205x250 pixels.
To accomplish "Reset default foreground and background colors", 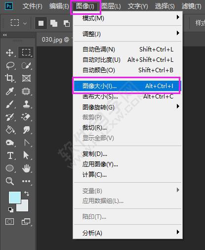I will point(11,210).
